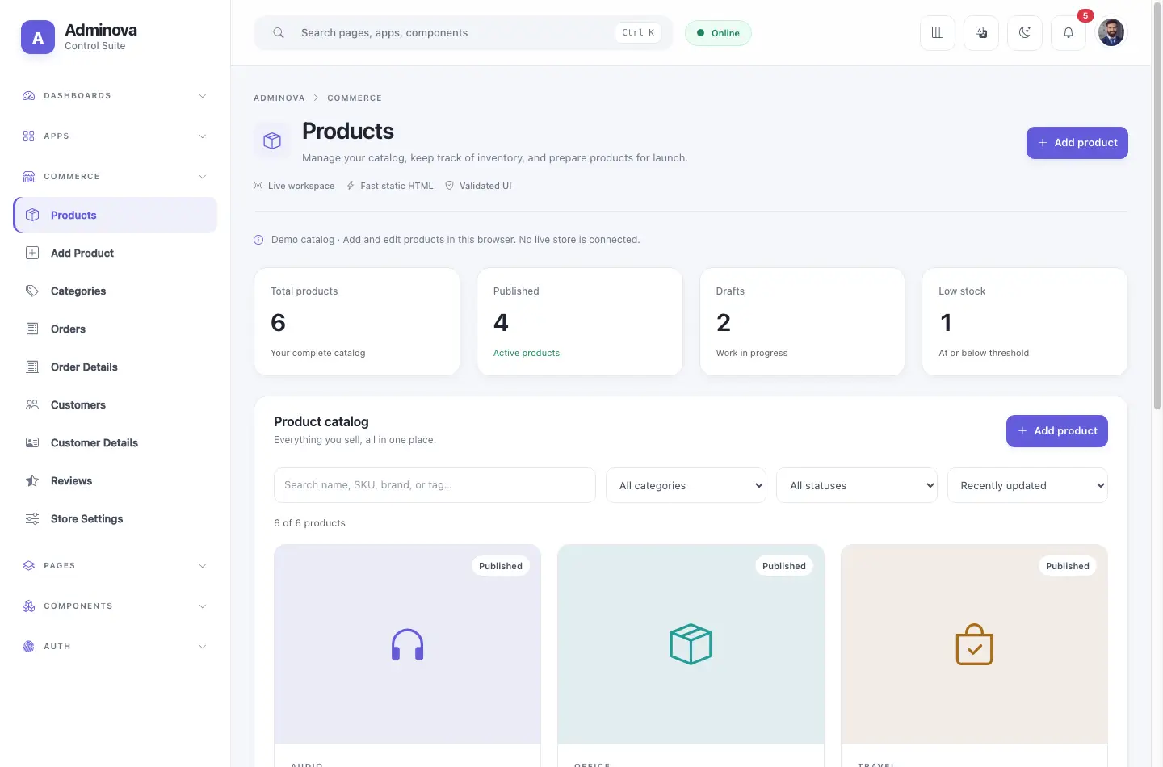Click the Components blocks icon

coord(29,606)
